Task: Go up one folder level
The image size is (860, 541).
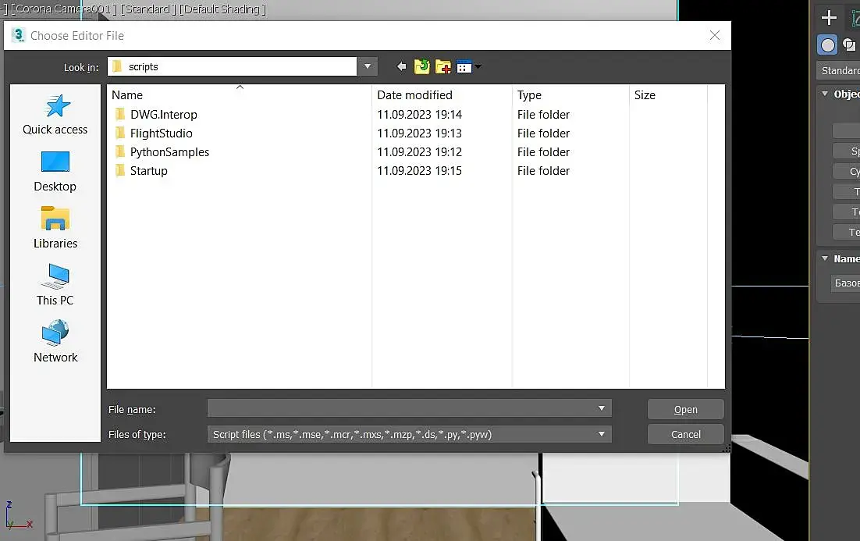Action: pyautogui.click(x=421, y=67)
